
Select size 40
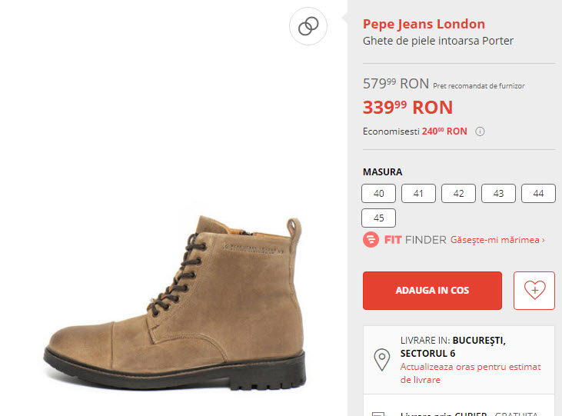378,193
